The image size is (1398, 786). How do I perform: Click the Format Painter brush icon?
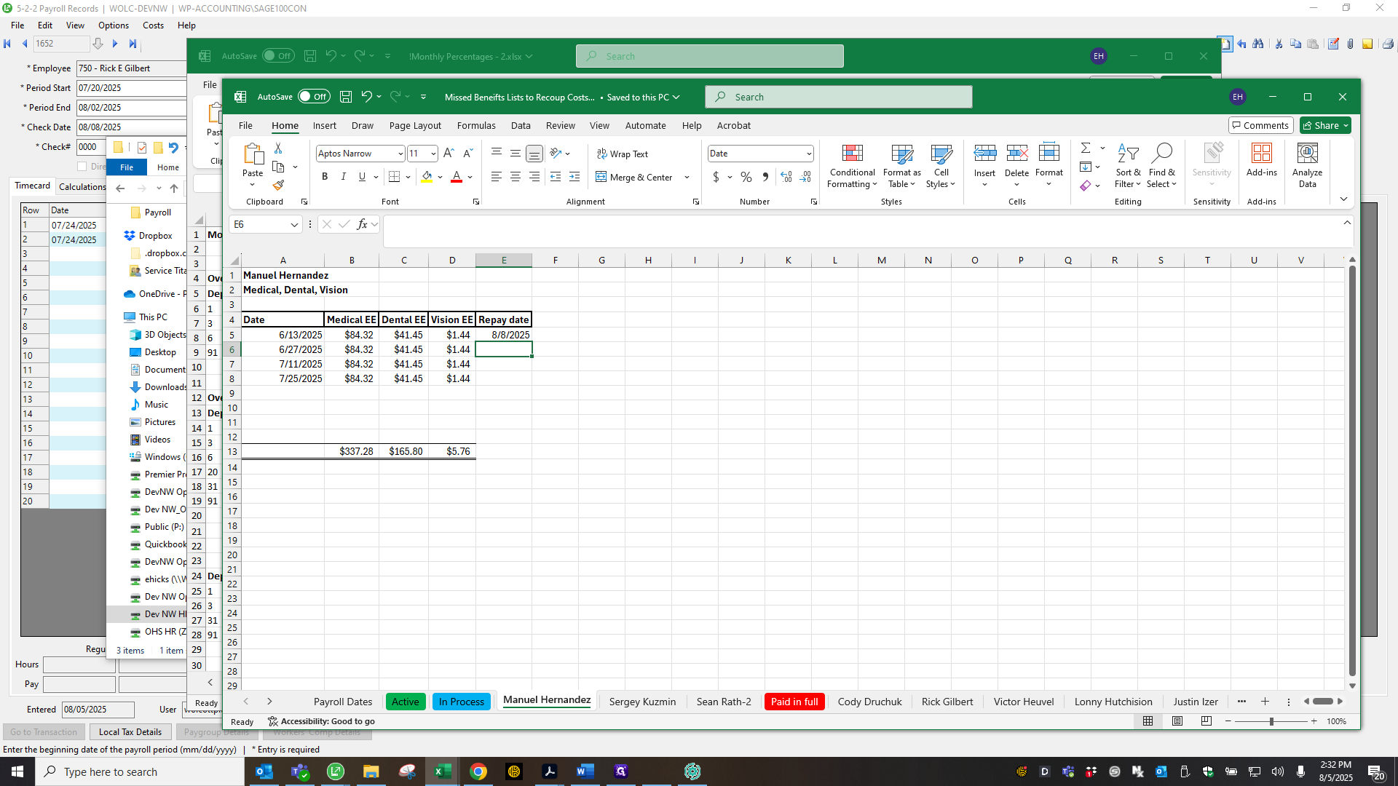[x=278, y=185]
